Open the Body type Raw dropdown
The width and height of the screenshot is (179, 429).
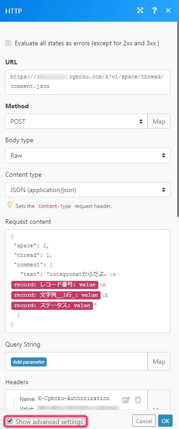click(x=87, y=155)
